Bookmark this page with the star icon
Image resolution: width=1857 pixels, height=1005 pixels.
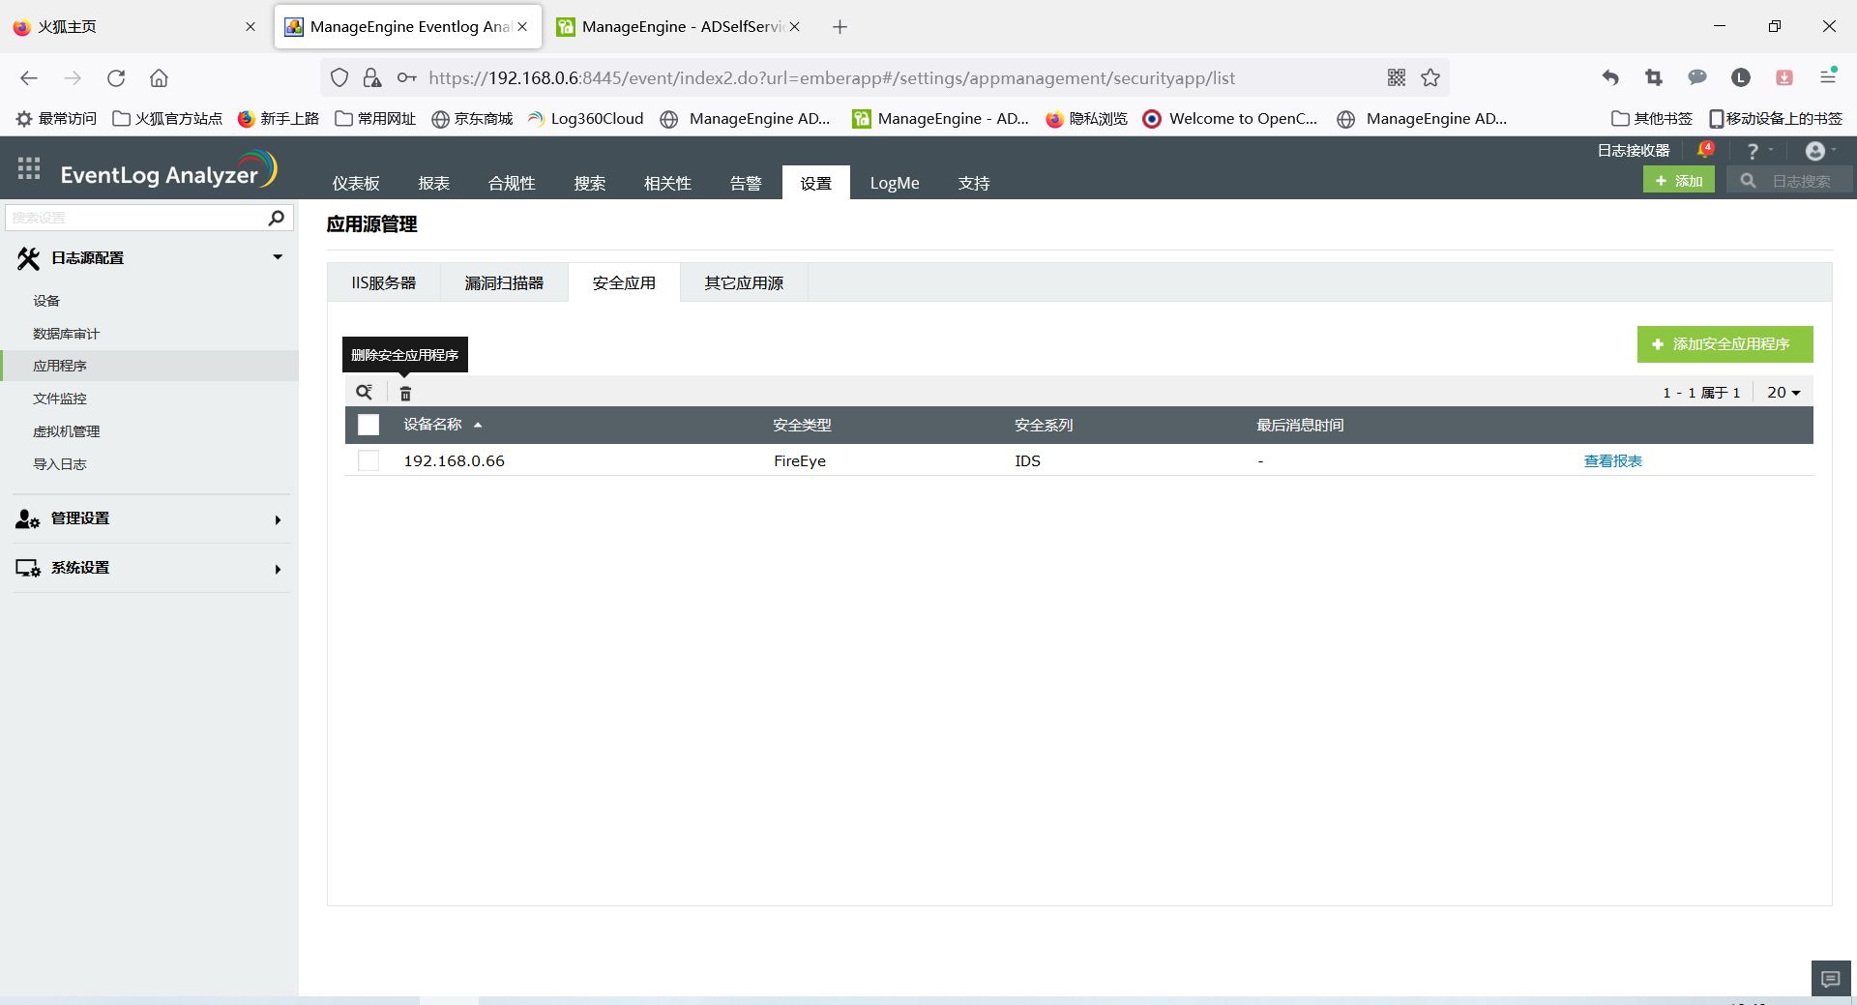pyautogui.click(x=1430, y=78)
